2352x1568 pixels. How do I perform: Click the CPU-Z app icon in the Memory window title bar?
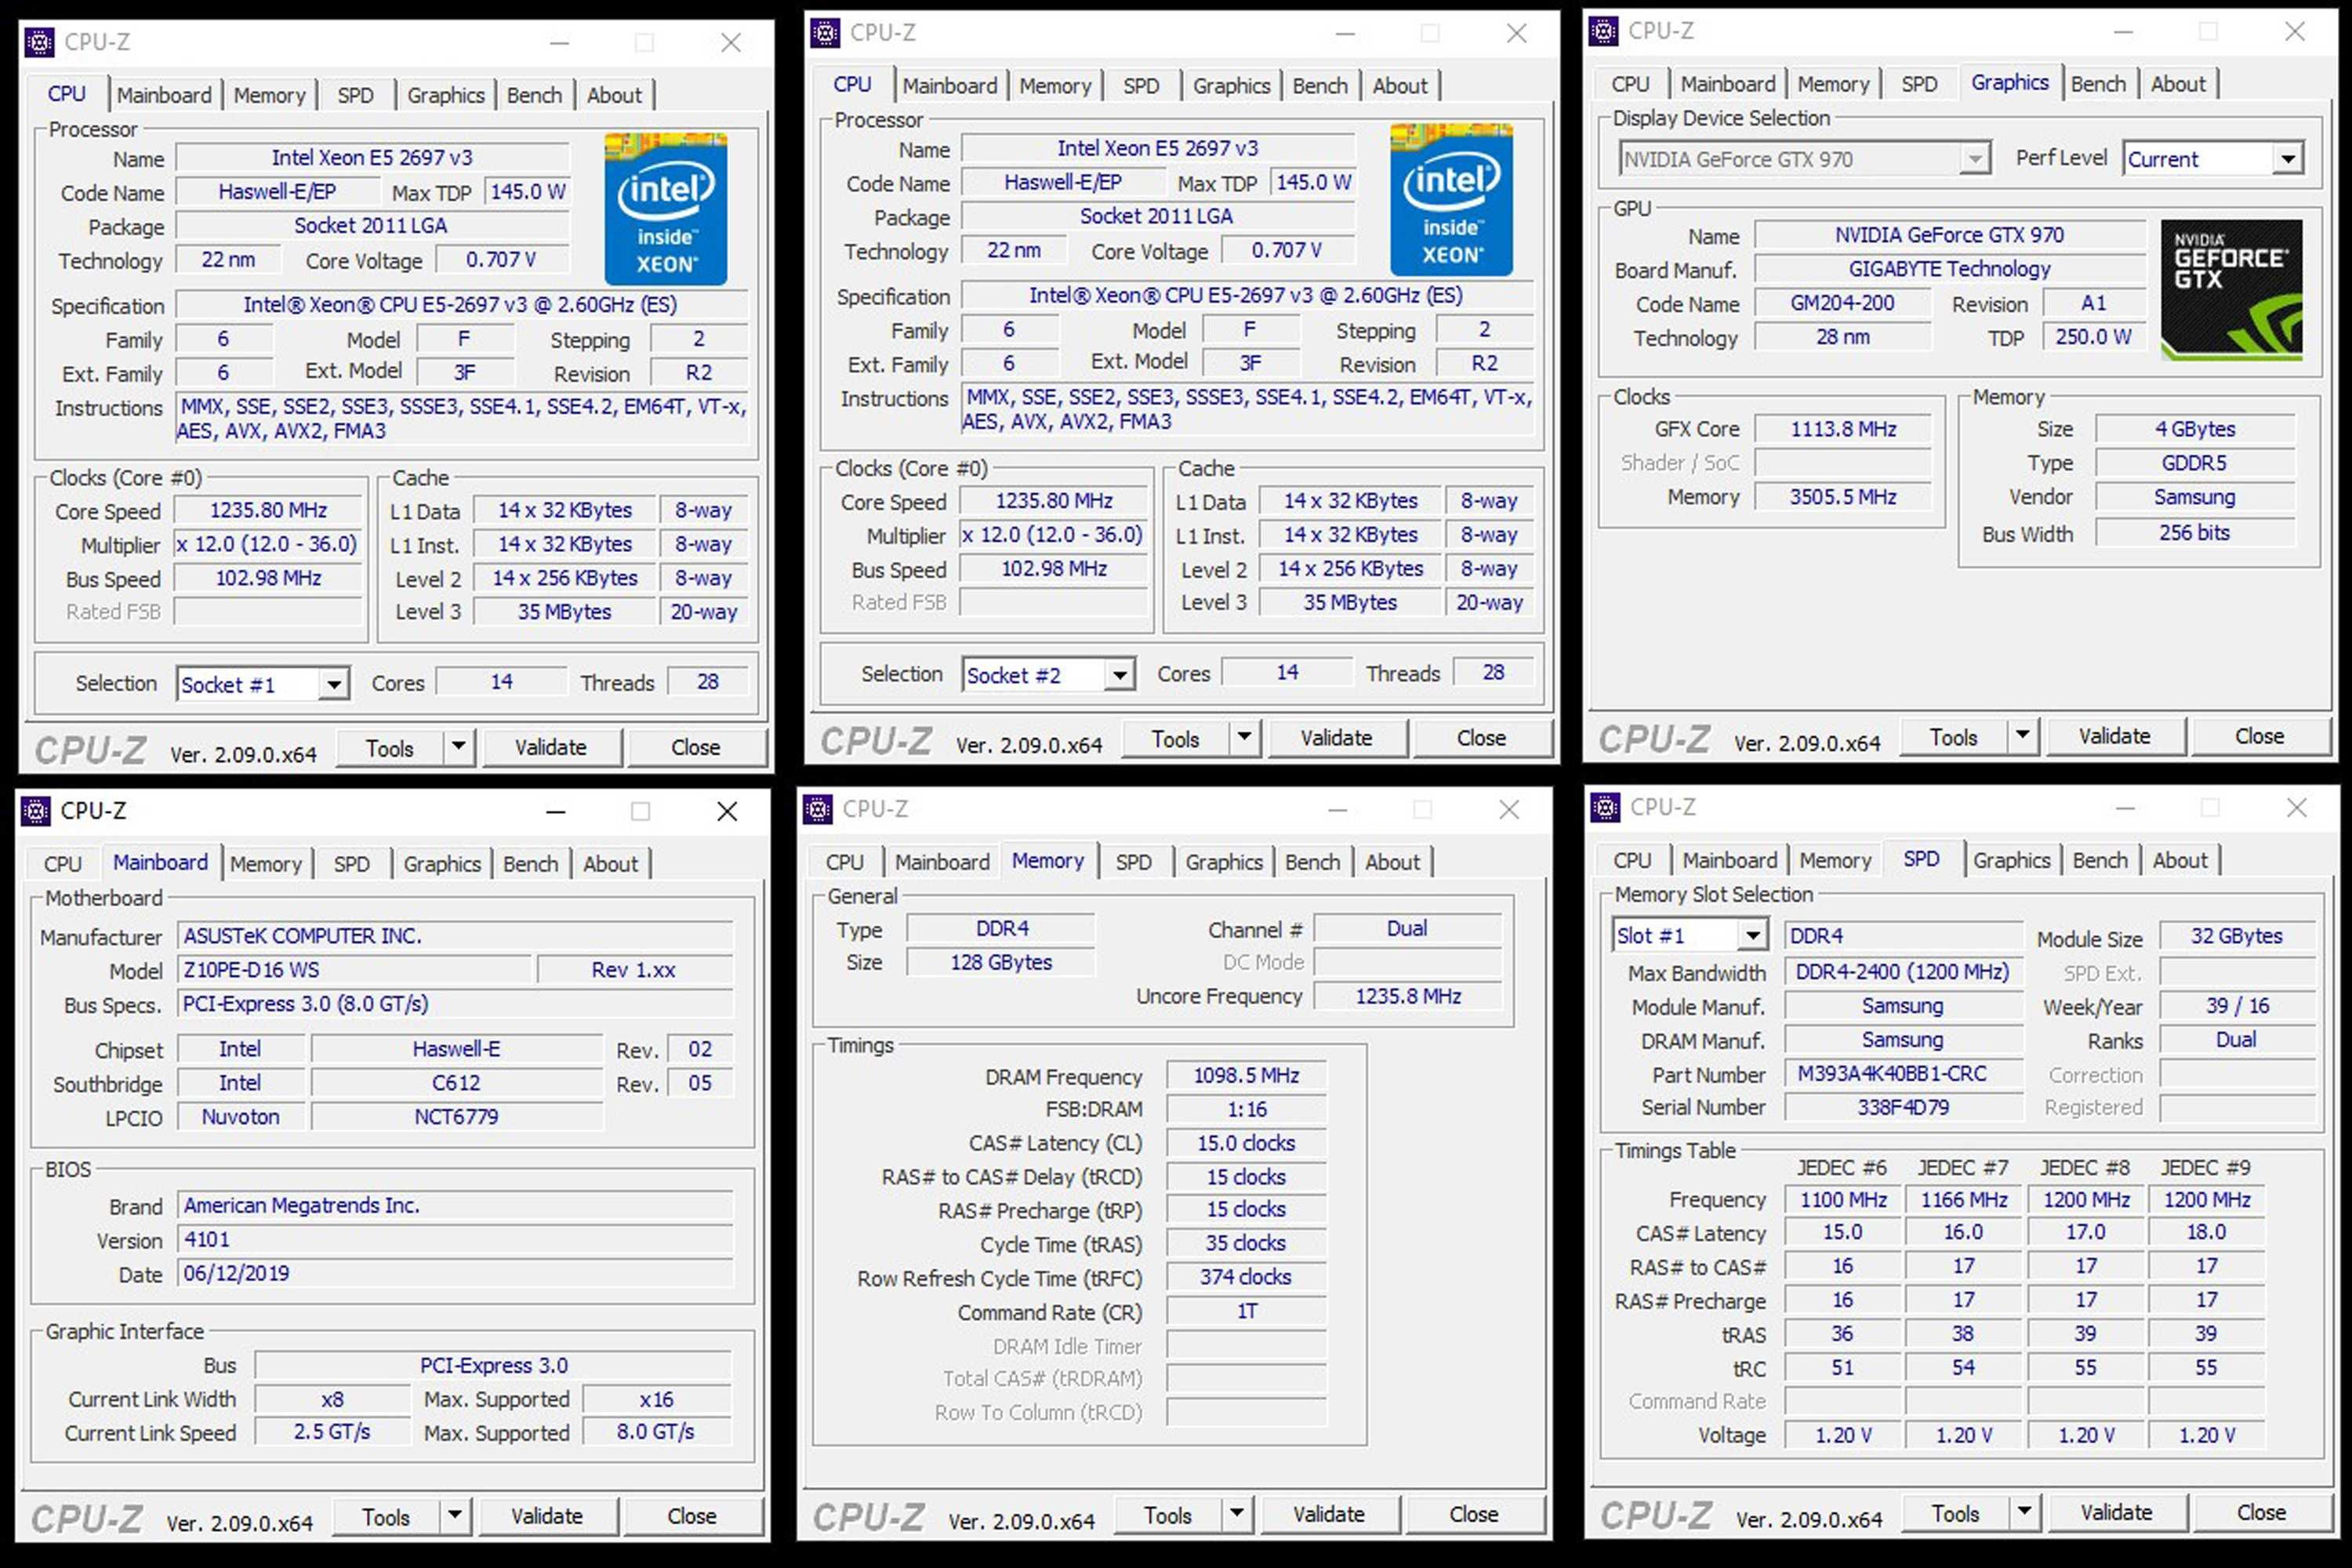817,809
